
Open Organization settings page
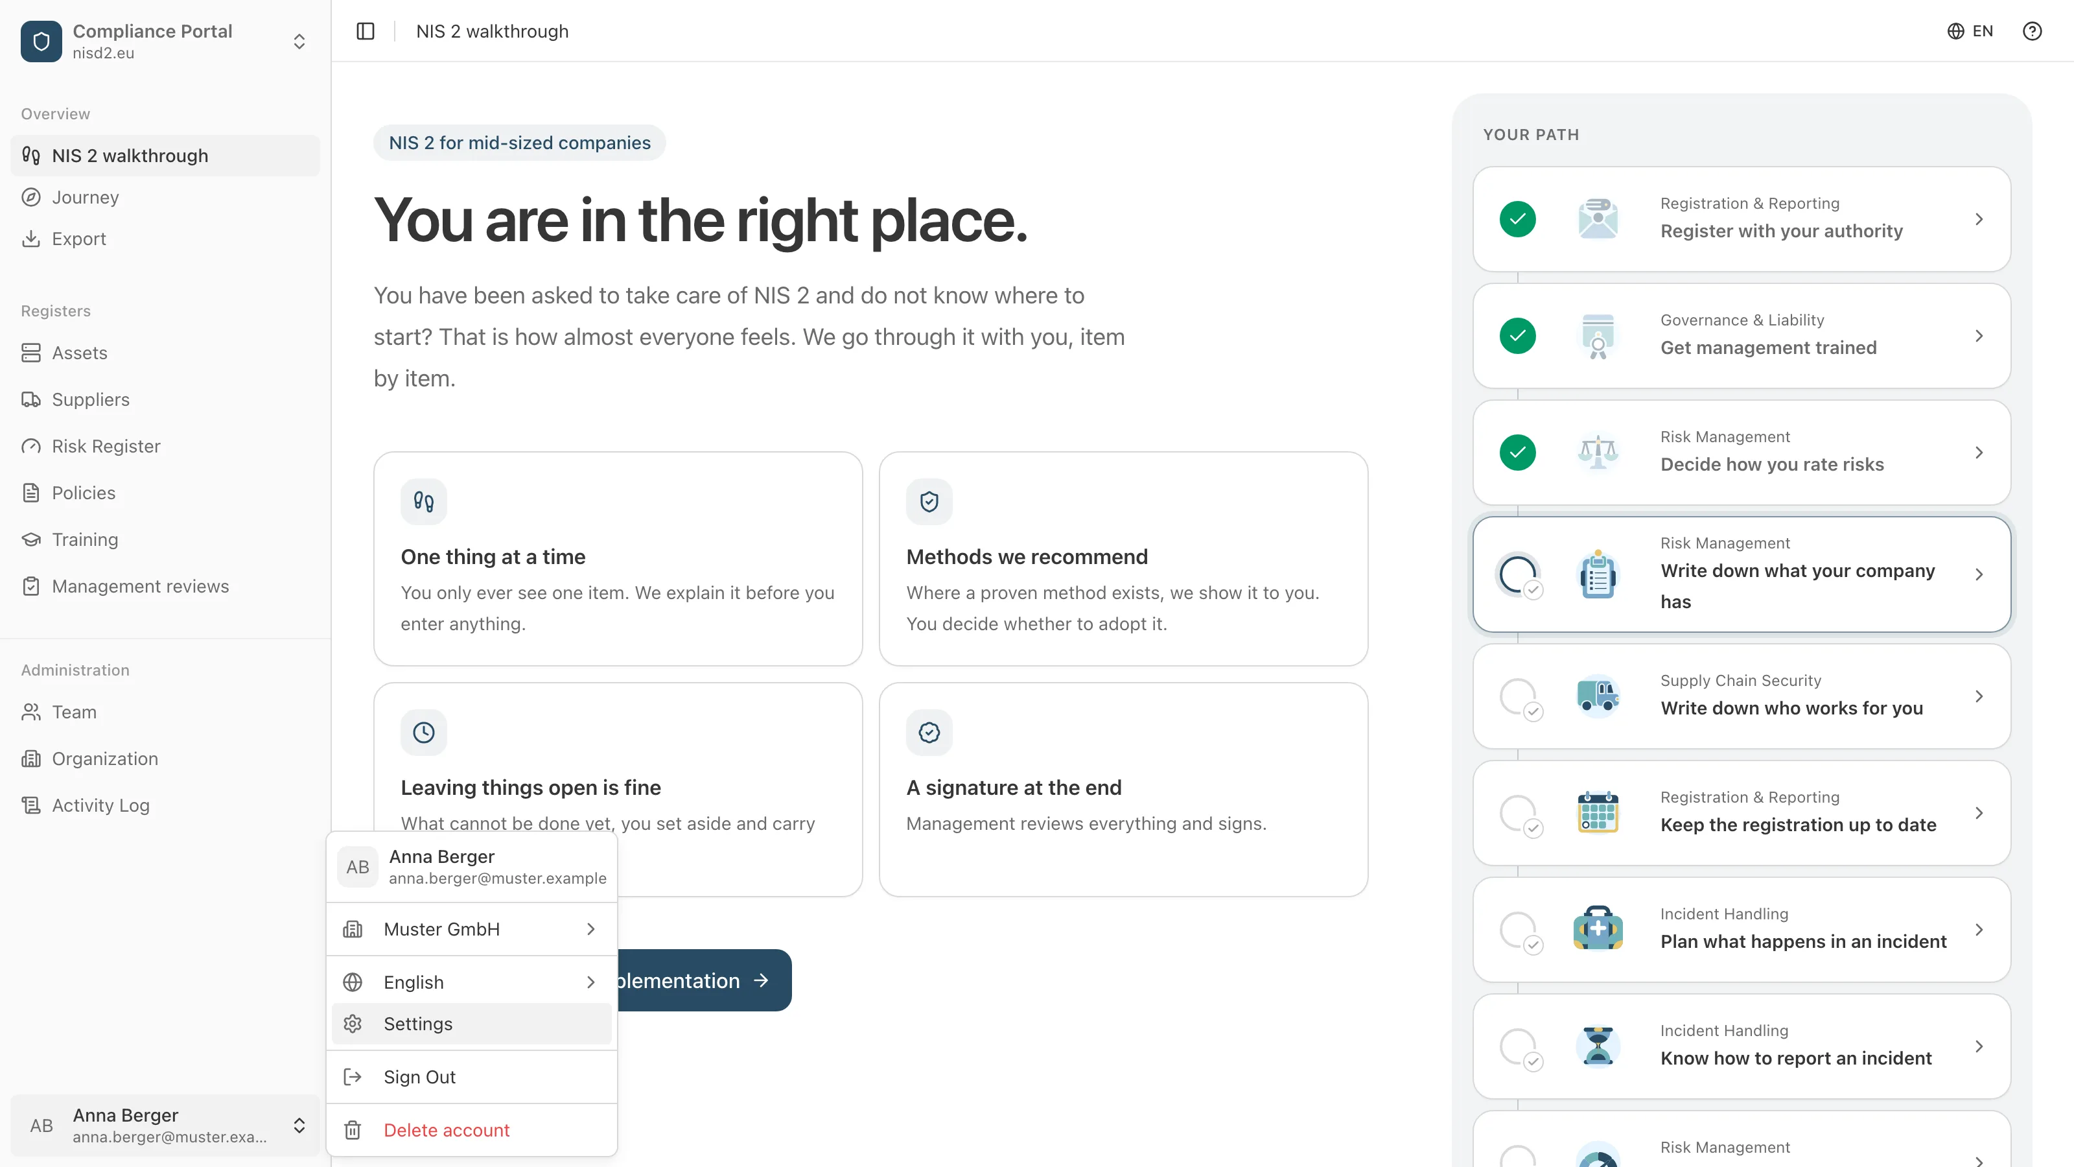165,759
